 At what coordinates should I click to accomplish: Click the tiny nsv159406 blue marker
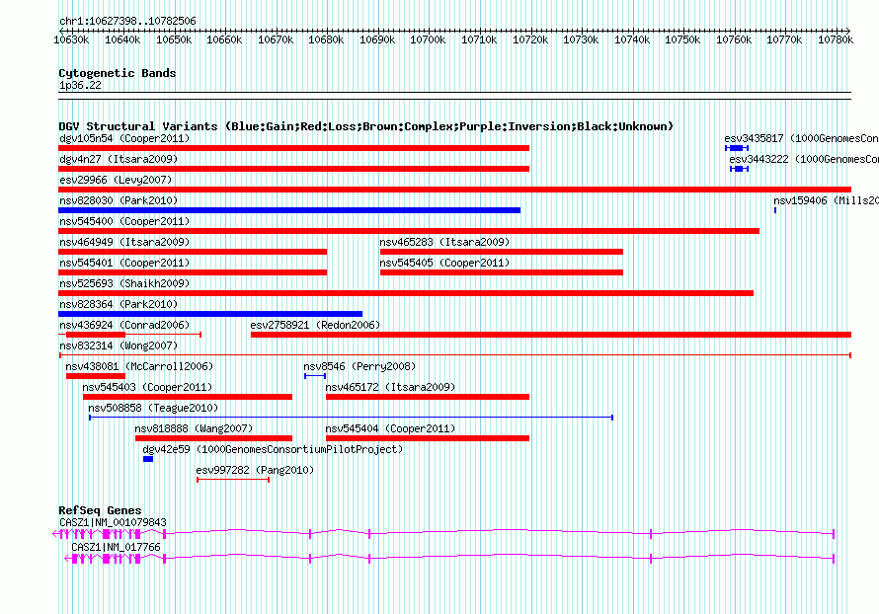(775, 210)
